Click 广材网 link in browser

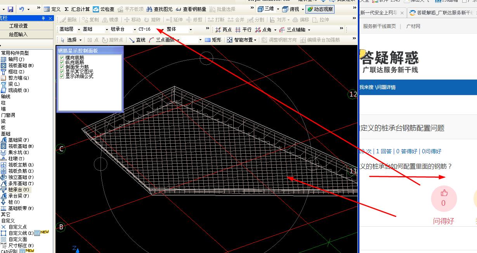point(413,26)
